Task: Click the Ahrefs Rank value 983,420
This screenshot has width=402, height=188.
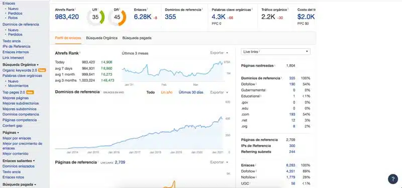Action: pyautogui.click(x=67, y=17)
